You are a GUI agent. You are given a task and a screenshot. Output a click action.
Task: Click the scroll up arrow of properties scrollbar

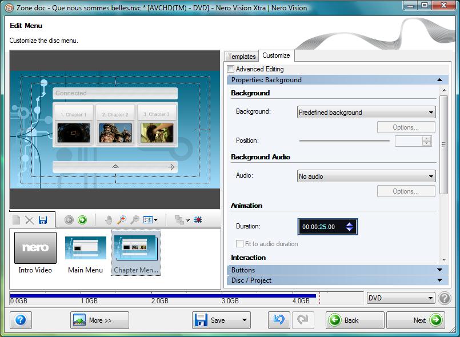click(444, 90)
